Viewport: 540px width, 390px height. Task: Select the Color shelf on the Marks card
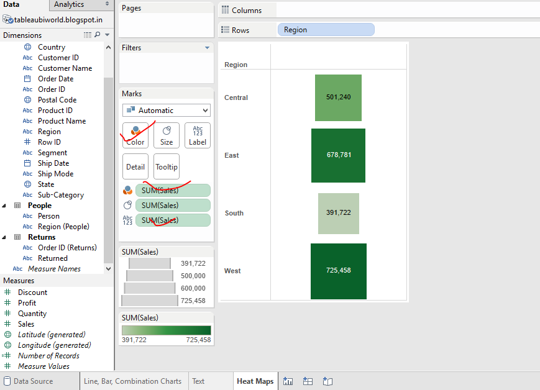click(135, 135)
